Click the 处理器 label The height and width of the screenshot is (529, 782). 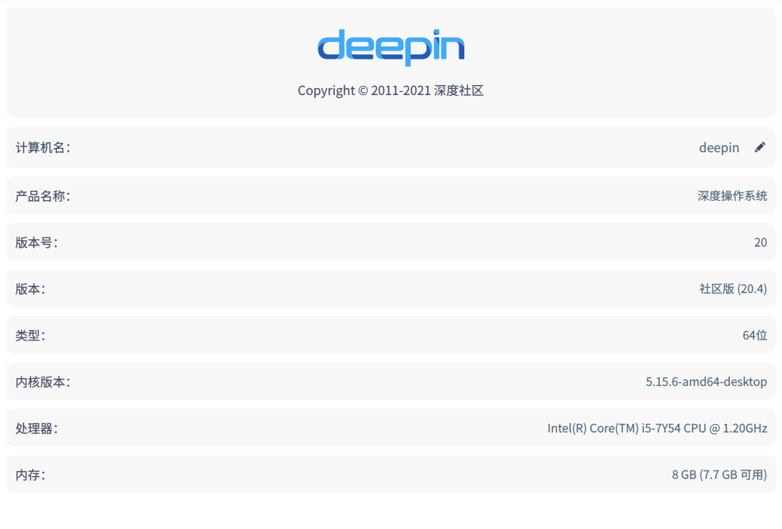pyautogui.click(x=36, y=428)
